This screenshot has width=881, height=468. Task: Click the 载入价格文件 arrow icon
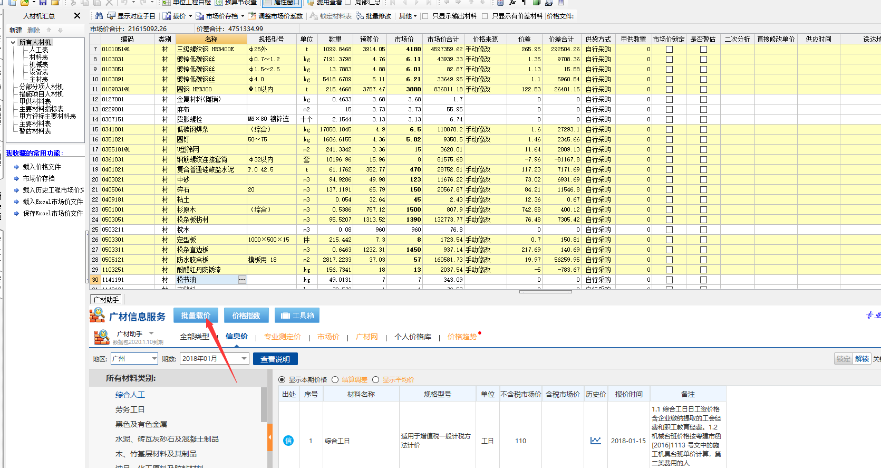(x=16, y=167)
